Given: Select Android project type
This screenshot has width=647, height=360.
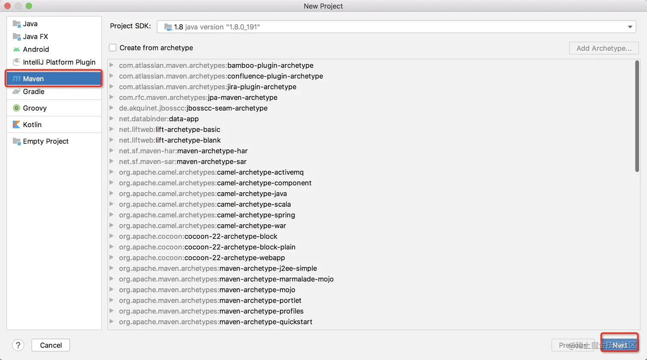Looking at the screenshot, I should 54,49.
